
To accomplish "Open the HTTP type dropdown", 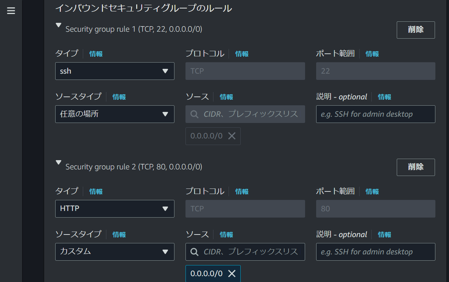I will [x=114, y=209].
